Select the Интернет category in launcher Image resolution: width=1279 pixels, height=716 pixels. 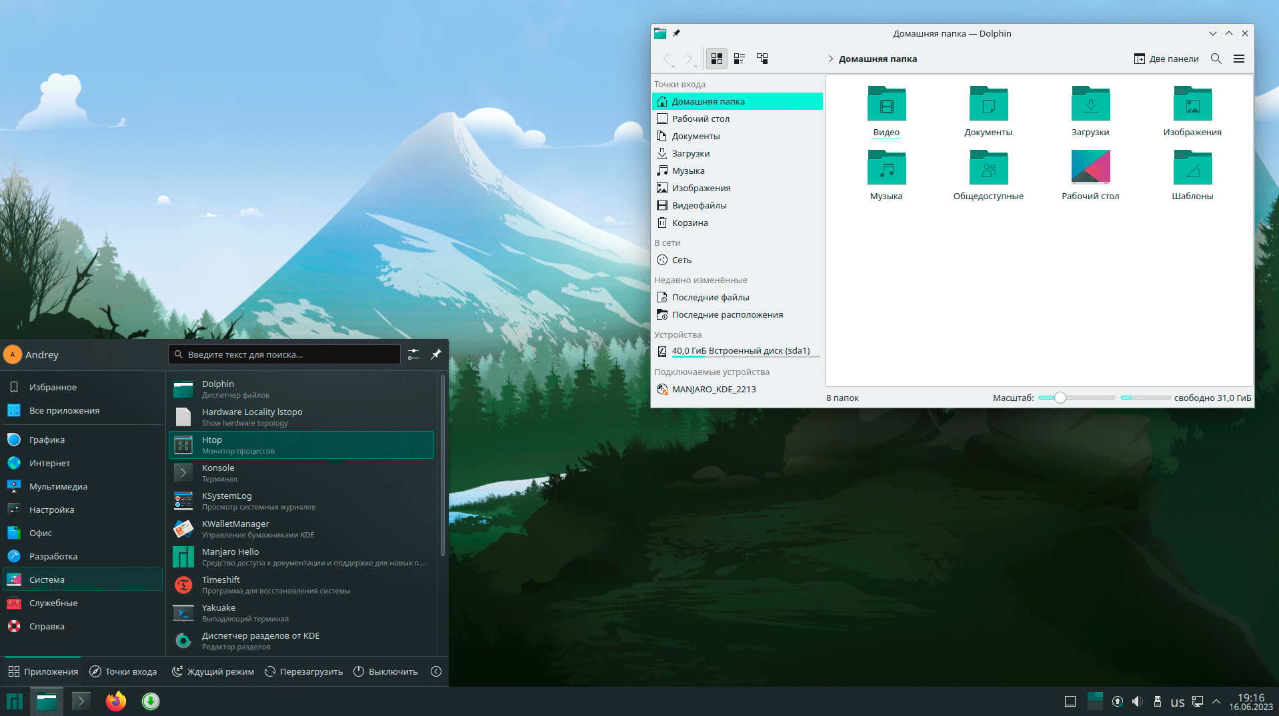[49, 463]
